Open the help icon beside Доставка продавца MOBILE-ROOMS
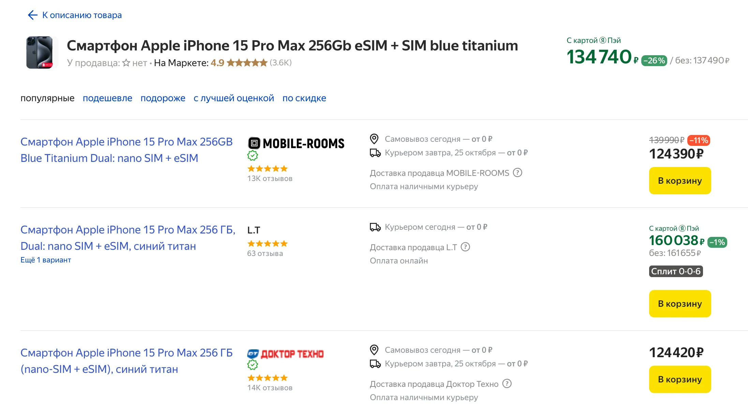This screenshot has width=748, height=409. click(518, 173)
